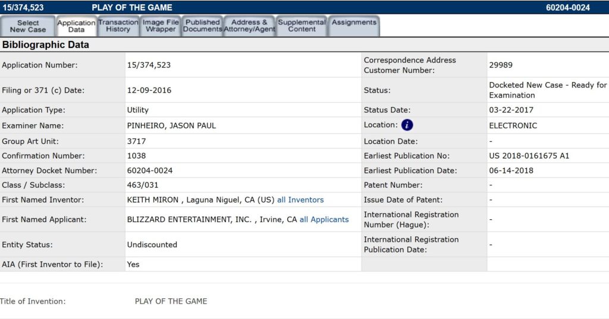View the Image File Wrapper tab
Image resolution: width=609 pixels, height=319 pixels.
coord(161,26)
